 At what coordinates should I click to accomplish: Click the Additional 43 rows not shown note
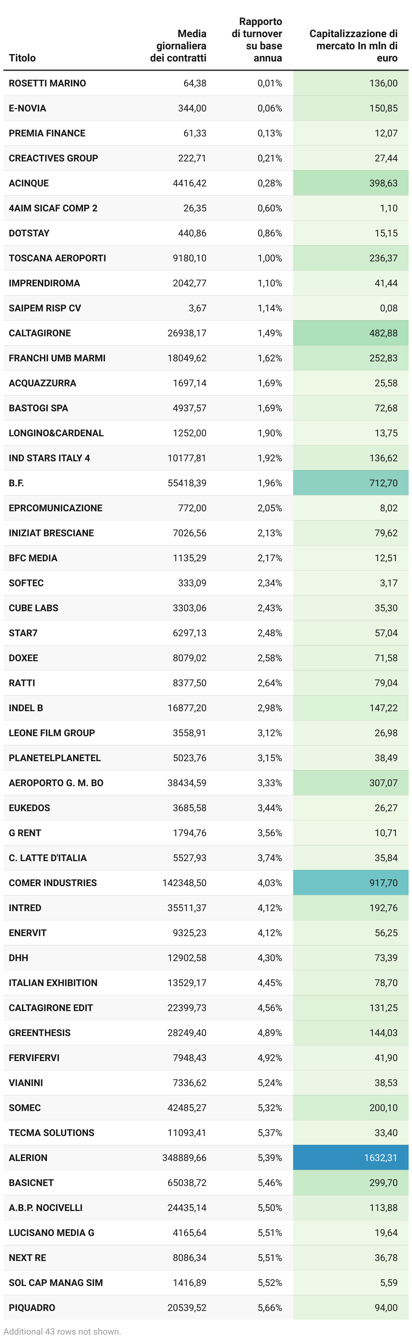point(62,1331)
